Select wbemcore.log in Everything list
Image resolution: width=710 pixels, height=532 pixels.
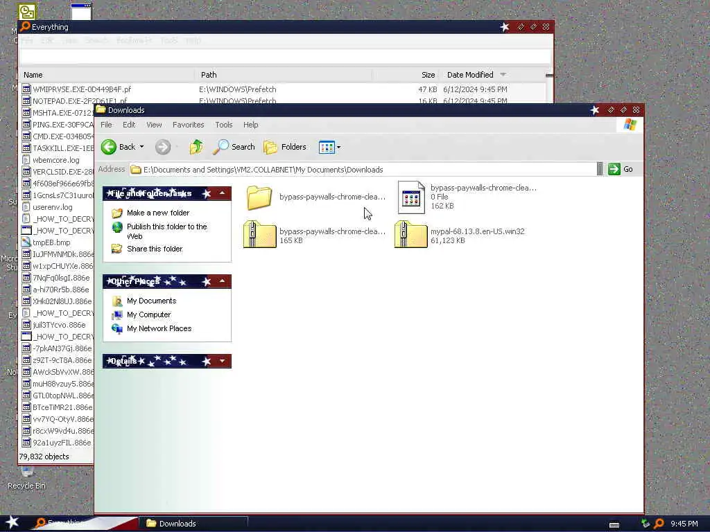(x=56, y=160)
